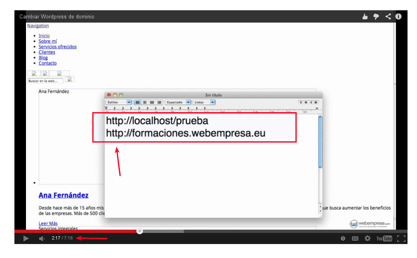Center text alignment in Sin título
417x258 pixels.
point(145,102)
